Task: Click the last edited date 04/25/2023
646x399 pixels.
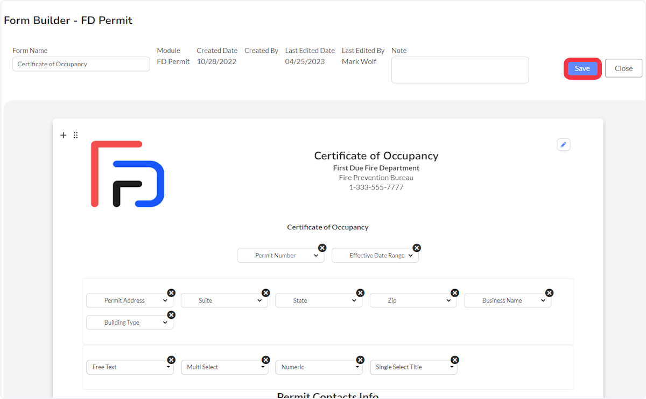Action: [x=305, y=61]
